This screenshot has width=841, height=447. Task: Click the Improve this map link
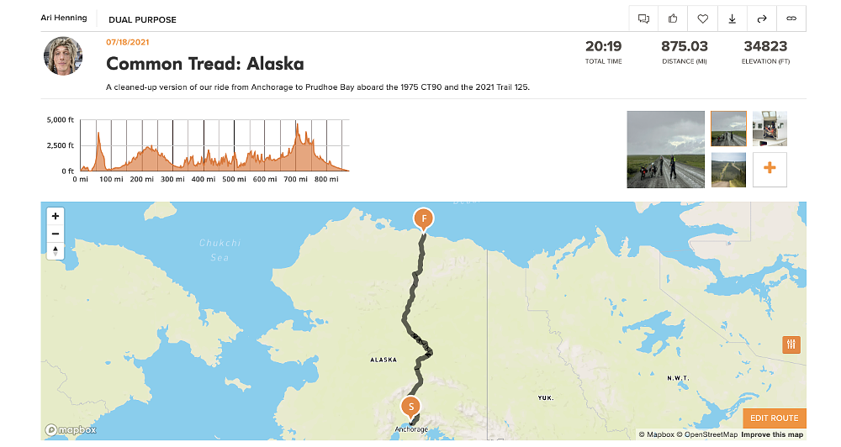pyautogui.click(x=772, y=434)
